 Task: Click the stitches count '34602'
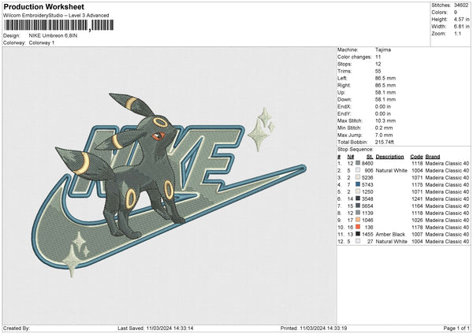click(461, 6)
